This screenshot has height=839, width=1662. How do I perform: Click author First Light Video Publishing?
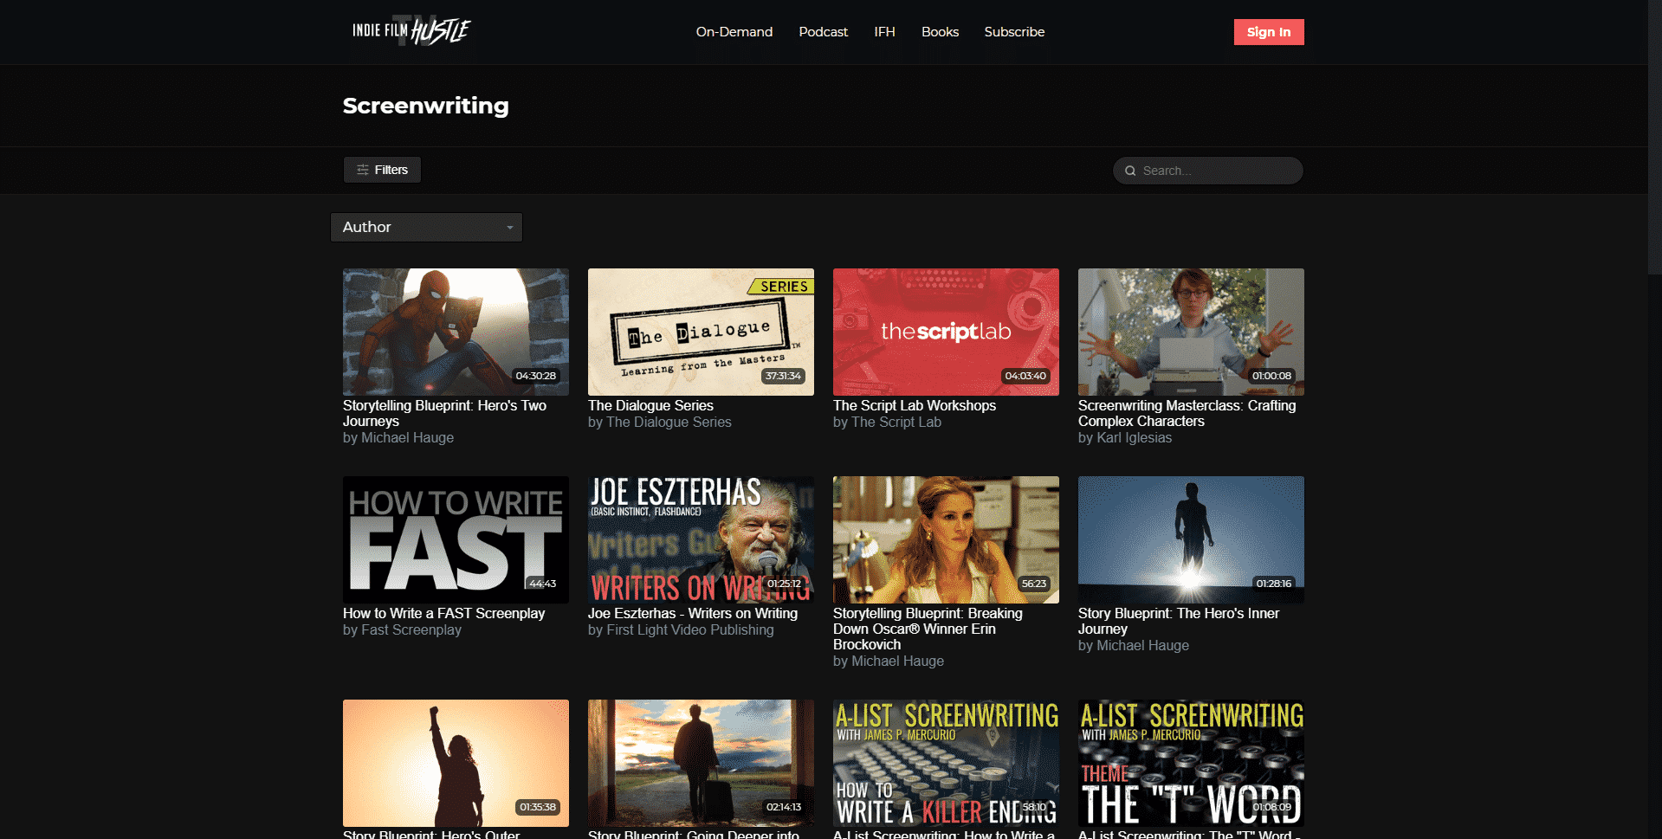coord(690,629)
